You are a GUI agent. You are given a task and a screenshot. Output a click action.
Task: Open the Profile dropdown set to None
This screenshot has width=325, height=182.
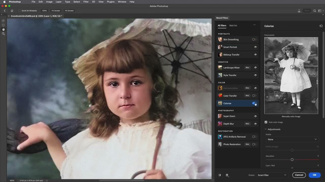coord(292,139)
